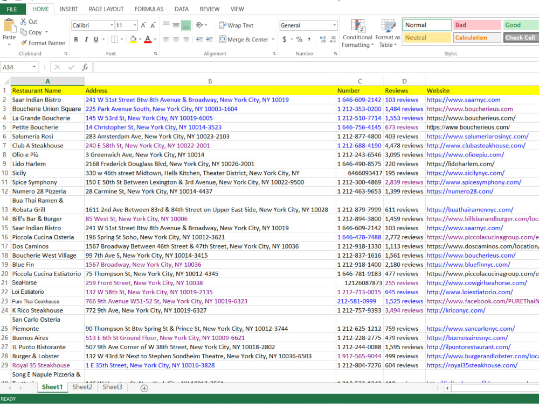539x404 pixels.
Task: Add a new sheet plus icon
Action: tap(144, 388)
